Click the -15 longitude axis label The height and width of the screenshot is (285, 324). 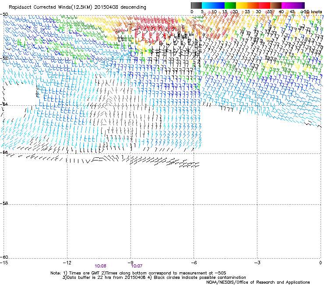click(4, 263)
